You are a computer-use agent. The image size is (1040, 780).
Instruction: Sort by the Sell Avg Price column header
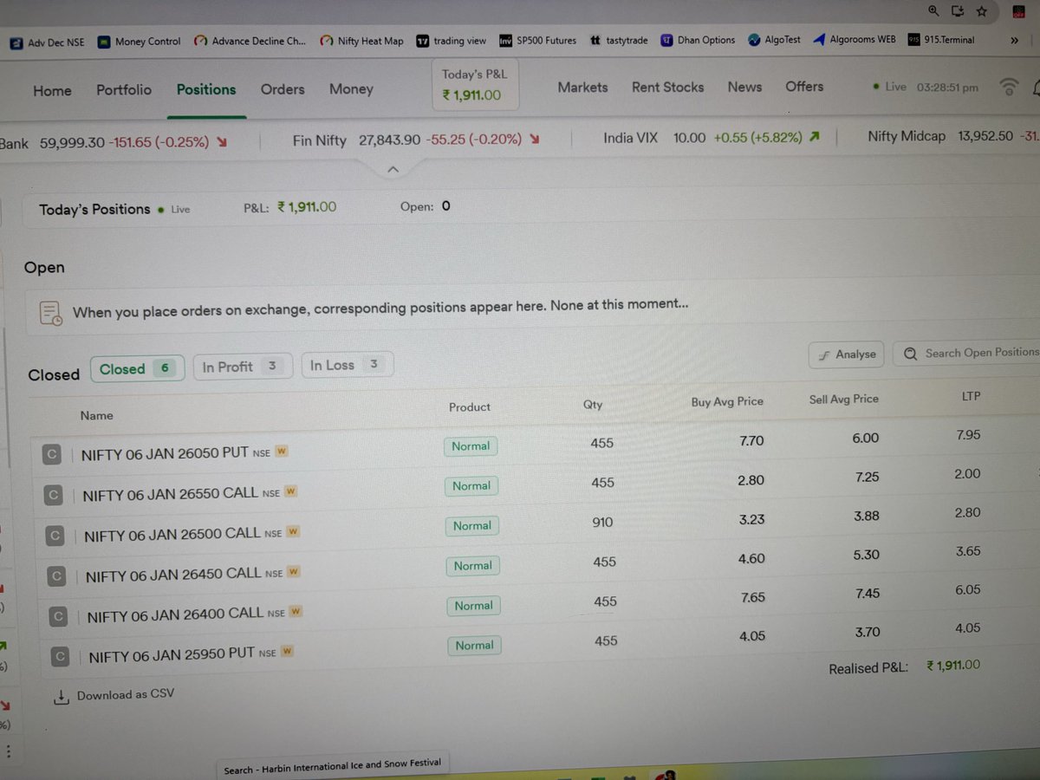[843, 399]
